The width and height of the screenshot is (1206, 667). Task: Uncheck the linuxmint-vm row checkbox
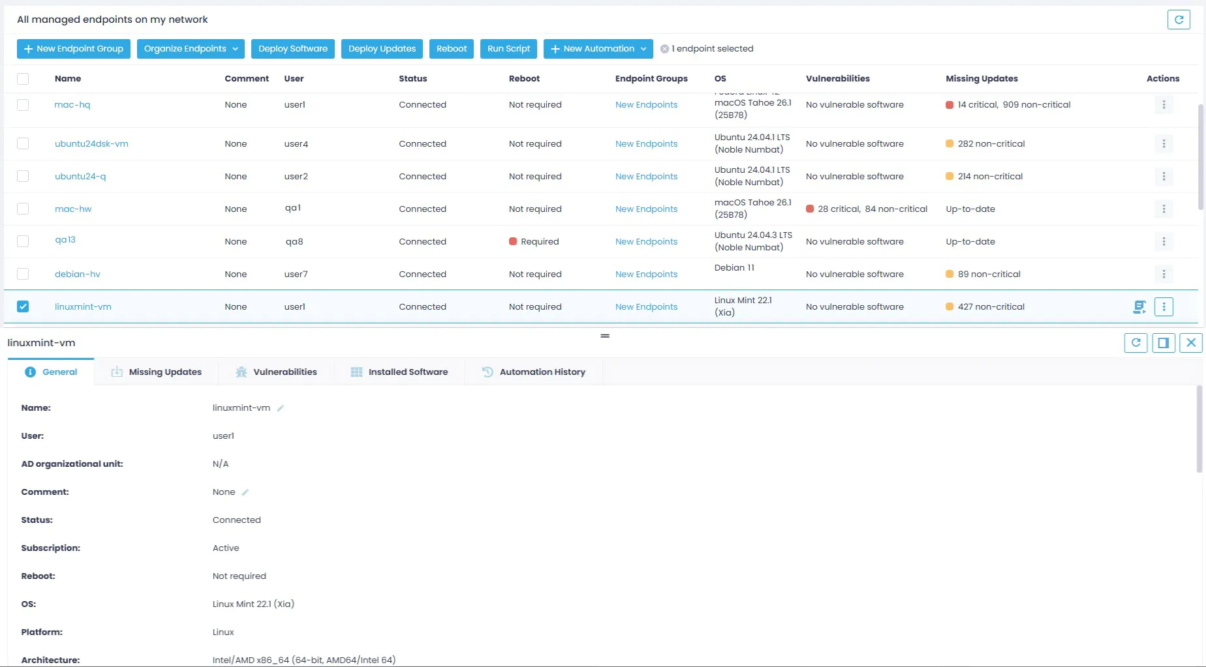(23, 306)
